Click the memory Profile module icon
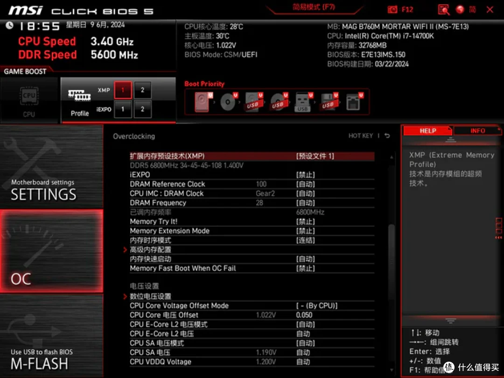The height and width of the screenshot is (378, 504). coord(79,95)
